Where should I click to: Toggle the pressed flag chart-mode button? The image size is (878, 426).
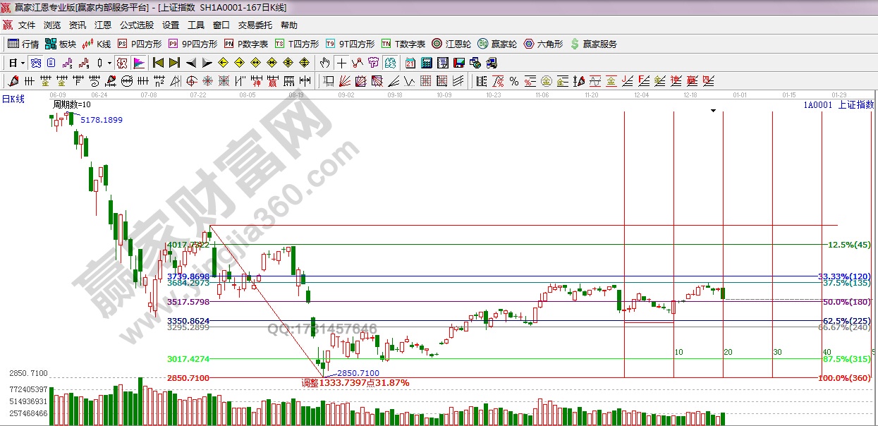138,63
